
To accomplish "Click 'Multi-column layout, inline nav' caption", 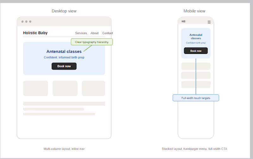I will click(64, 149).
